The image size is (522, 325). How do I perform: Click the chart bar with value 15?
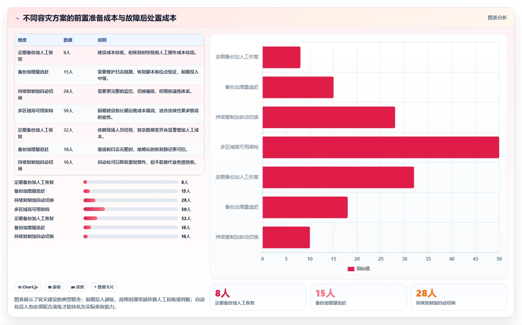tap(298, 87)
